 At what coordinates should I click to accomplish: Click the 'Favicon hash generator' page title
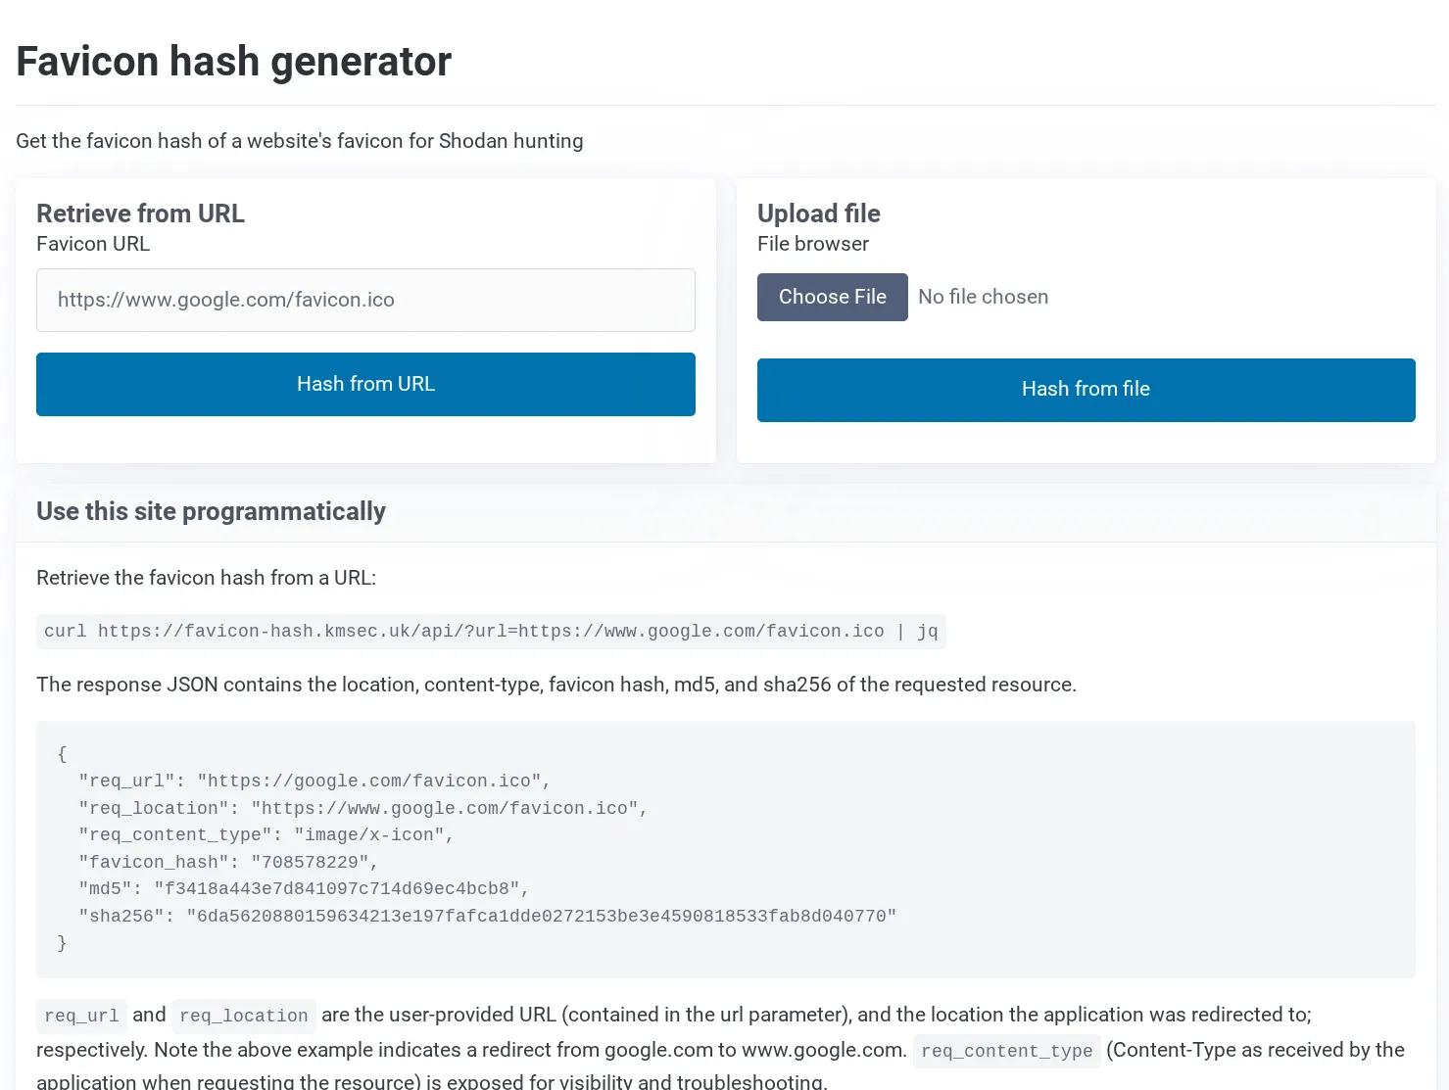point(233,61)
